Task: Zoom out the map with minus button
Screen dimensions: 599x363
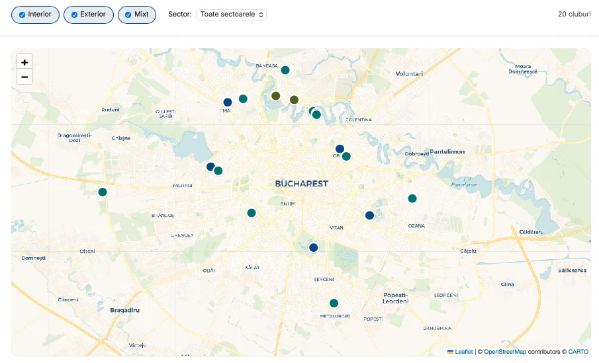Action: tap(24, 77)
